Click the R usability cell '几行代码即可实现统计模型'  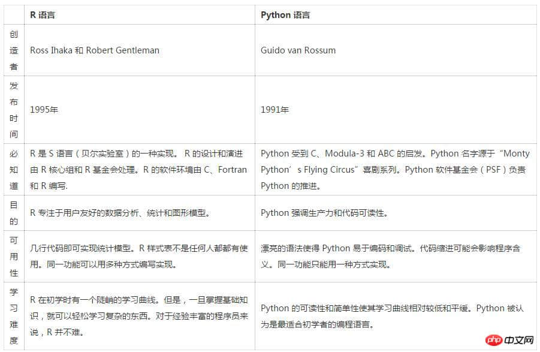(x=139, y=256)
